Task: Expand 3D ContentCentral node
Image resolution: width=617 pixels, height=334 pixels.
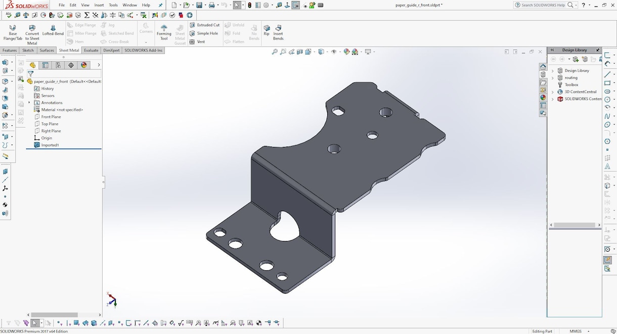Action: coord(553,92)
